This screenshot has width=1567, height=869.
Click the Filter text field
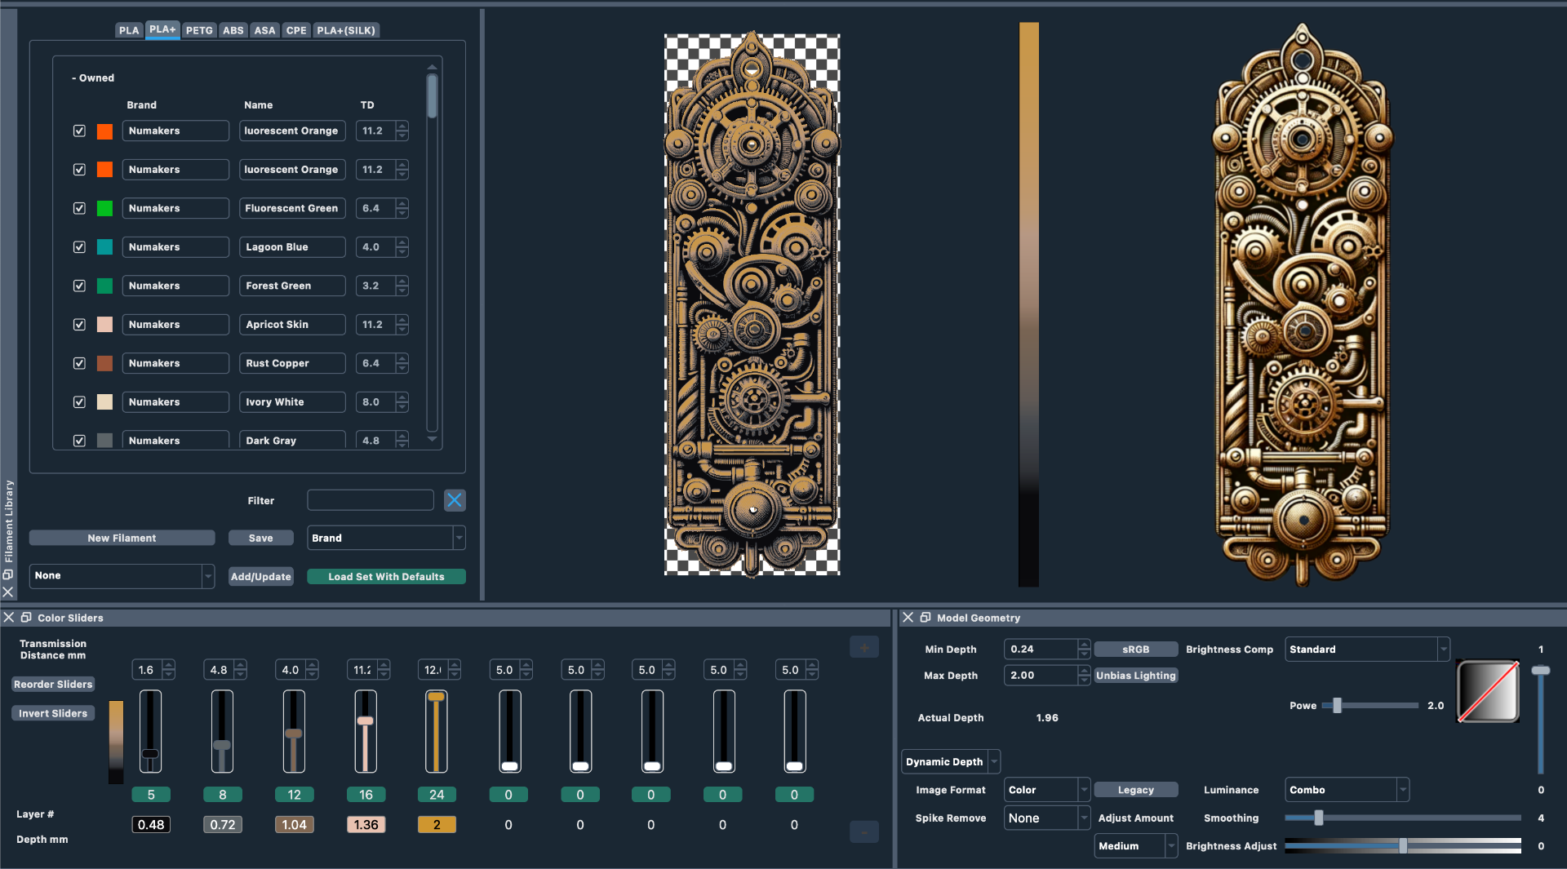[370, 500]
